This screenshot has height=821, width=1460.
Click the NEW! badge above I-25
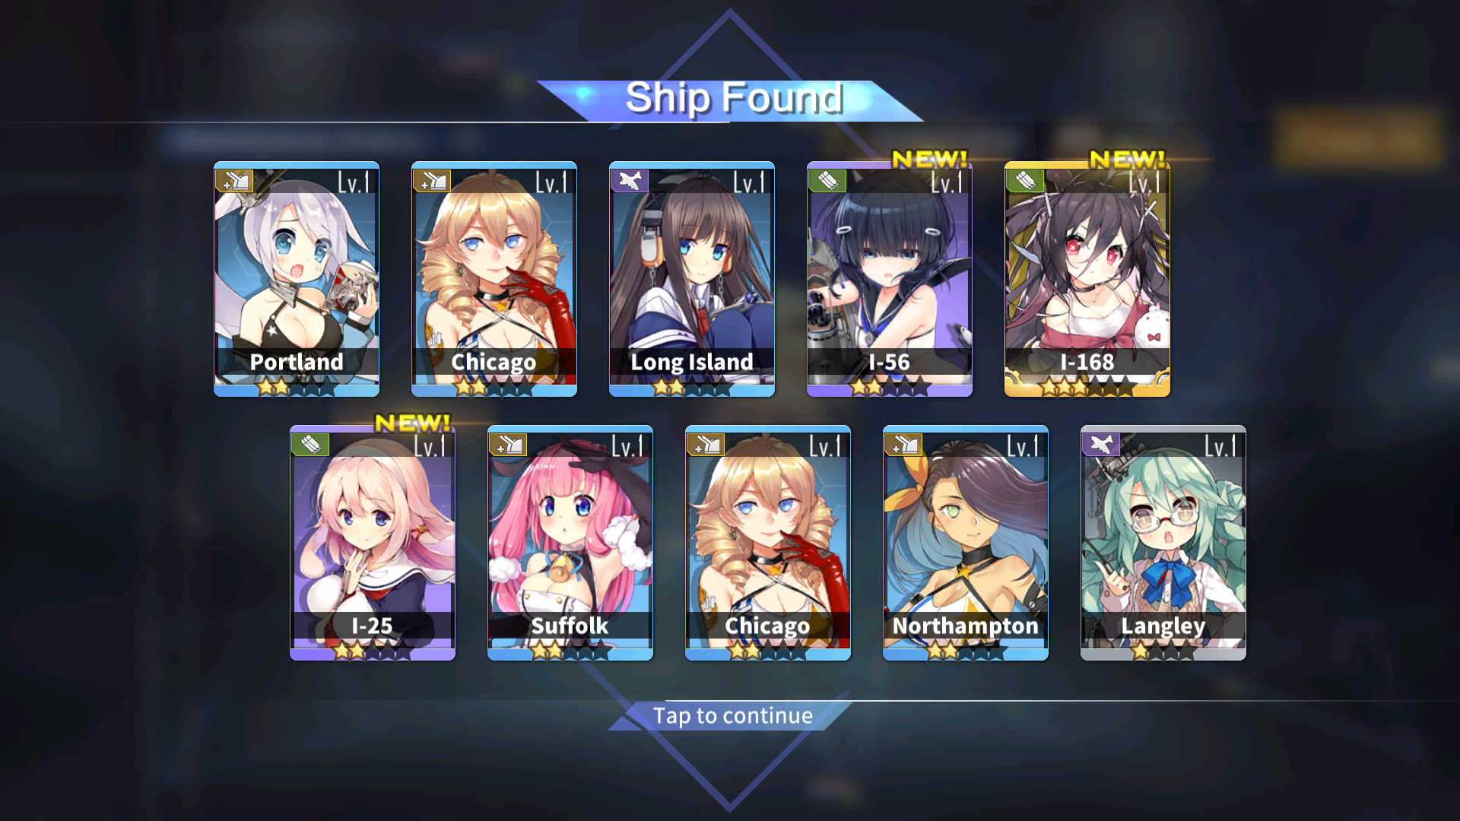[x=413, y=423]
